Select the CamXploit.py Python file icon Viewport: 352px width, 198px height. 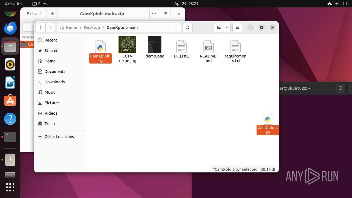tap(100, 47)
